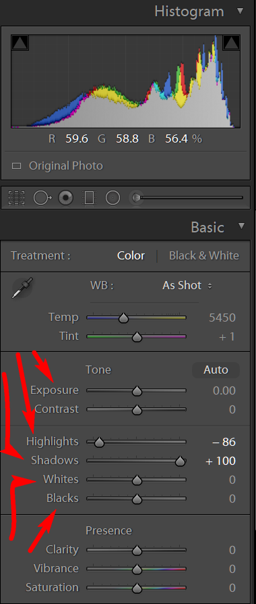Click the Temp slider handle

[x=123, y=318]
